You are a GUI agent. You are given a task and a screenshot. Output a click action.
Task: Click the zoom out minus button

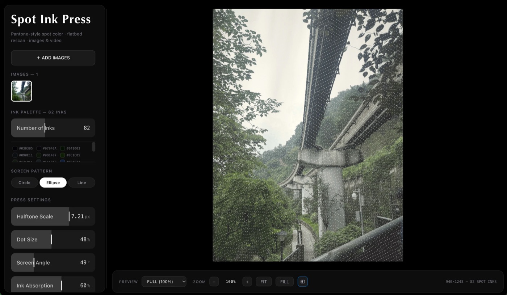(214, 282)
